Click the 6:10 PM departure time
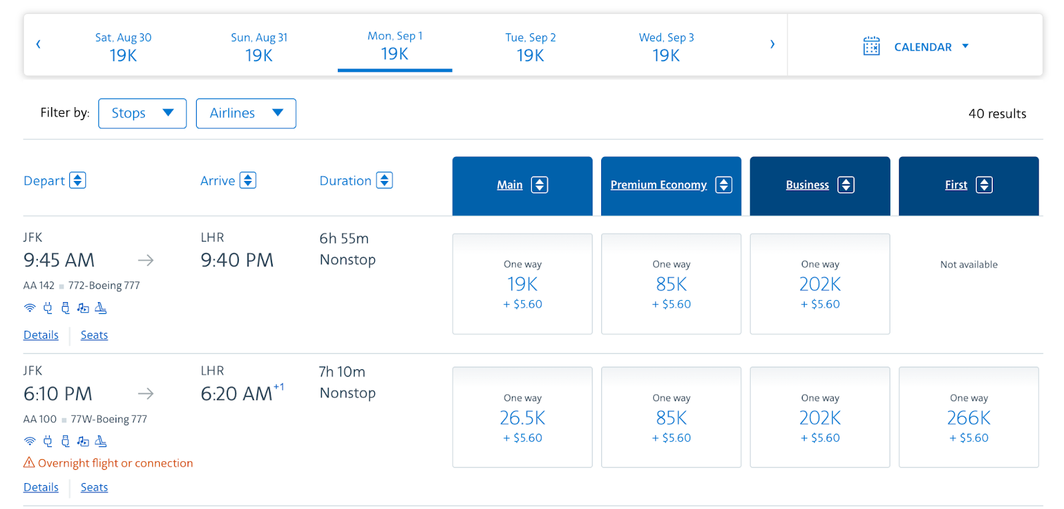Viewport: 1064px width, 509px height. [x=58, y=394]
